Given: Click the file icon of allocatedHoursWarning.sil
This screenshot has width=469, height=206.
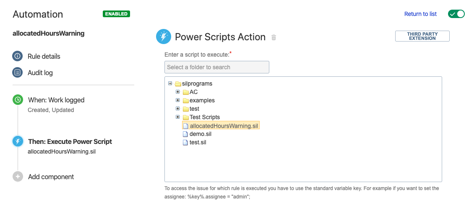Looking at the screenshot, I should 185,126.
